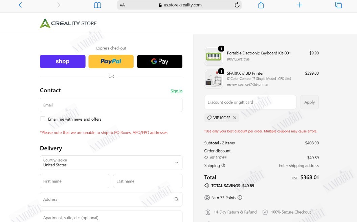
Task: Click the us.store.creality.com address bar
Action: (179, 5)
